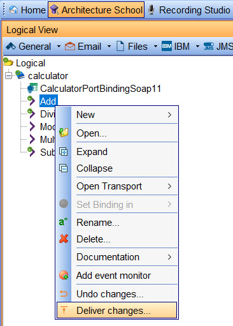Select the Add operation

point(48,101)
